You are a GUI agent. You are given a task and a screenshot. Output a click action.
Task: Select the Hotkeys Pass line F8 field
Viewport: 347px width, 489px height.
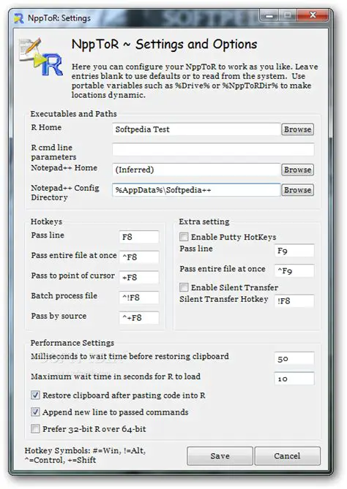139,237
